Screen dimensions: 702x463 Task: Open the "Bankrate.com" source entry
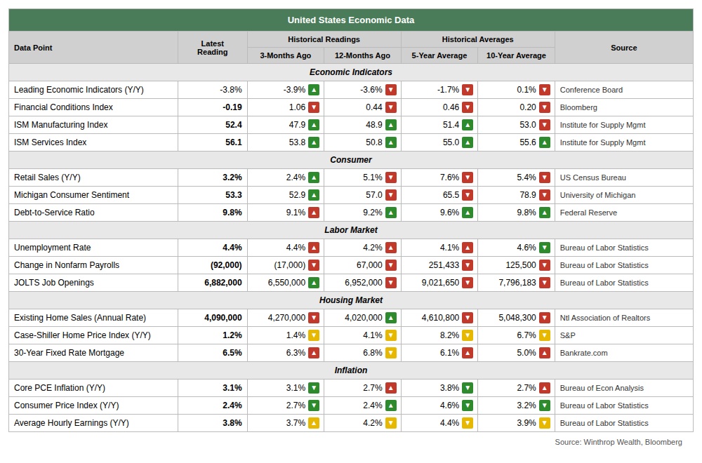click(583, 353)
